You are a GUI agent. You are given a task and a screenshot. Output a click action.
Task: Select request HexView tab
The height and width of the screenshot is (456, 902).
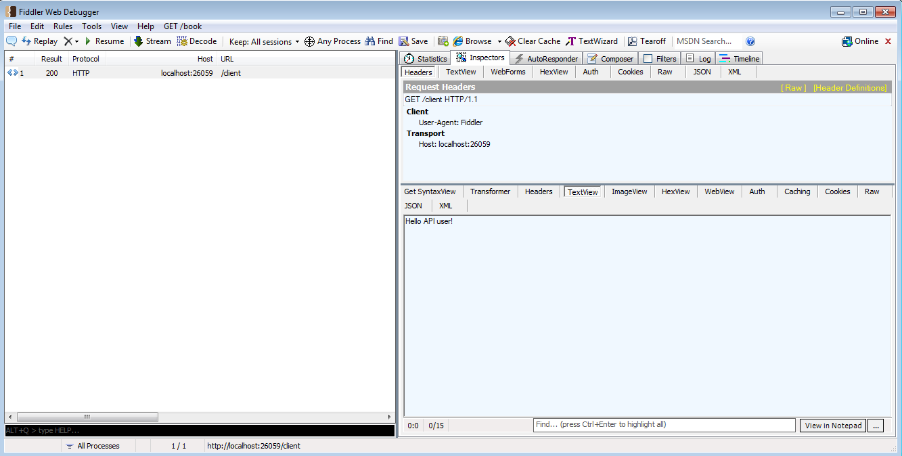coord(554,72)
